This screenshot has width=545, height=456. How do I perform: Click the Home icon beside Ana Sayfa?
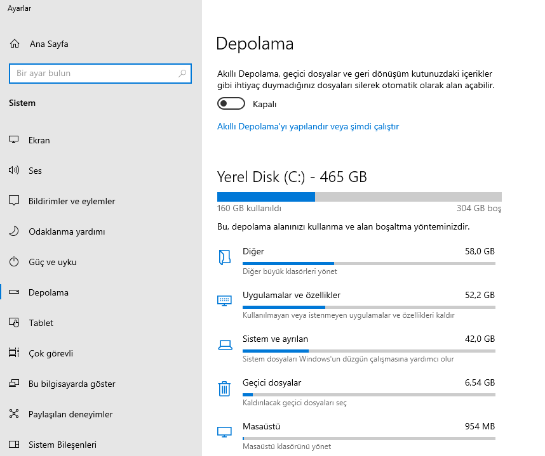(x=15, y=44)
